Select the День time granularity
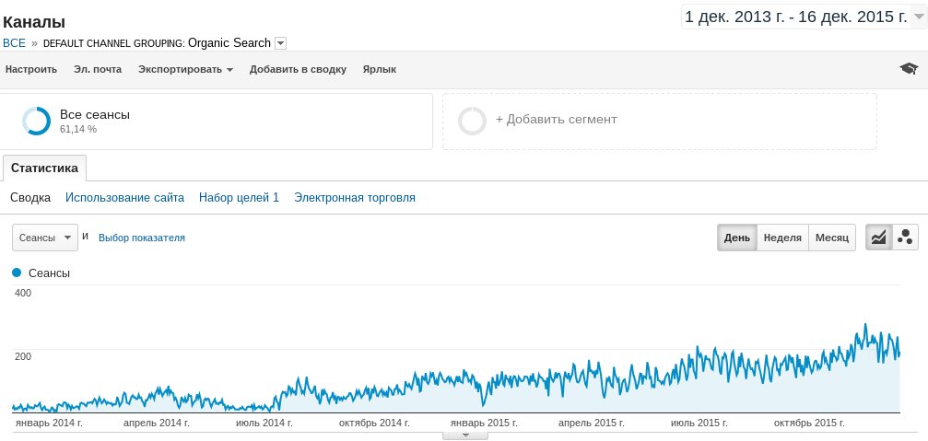The width and height of the screenshot is (928, 441). coord(736,238)
